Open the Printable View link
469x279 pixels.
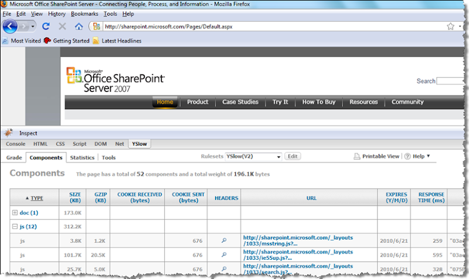pyautogui.click(x=380, y=156)
